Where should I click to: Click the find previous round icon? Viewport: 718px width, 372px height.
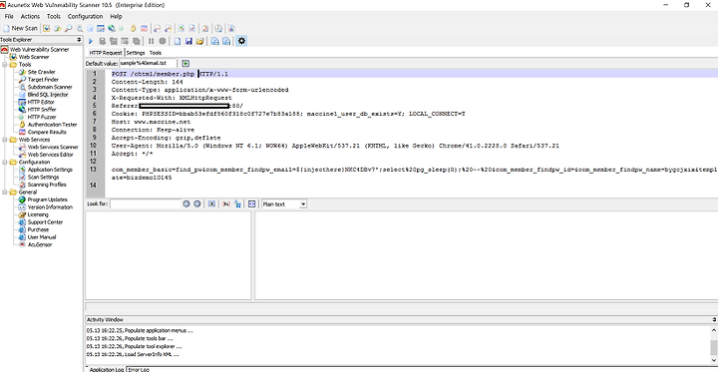point(185,203)
